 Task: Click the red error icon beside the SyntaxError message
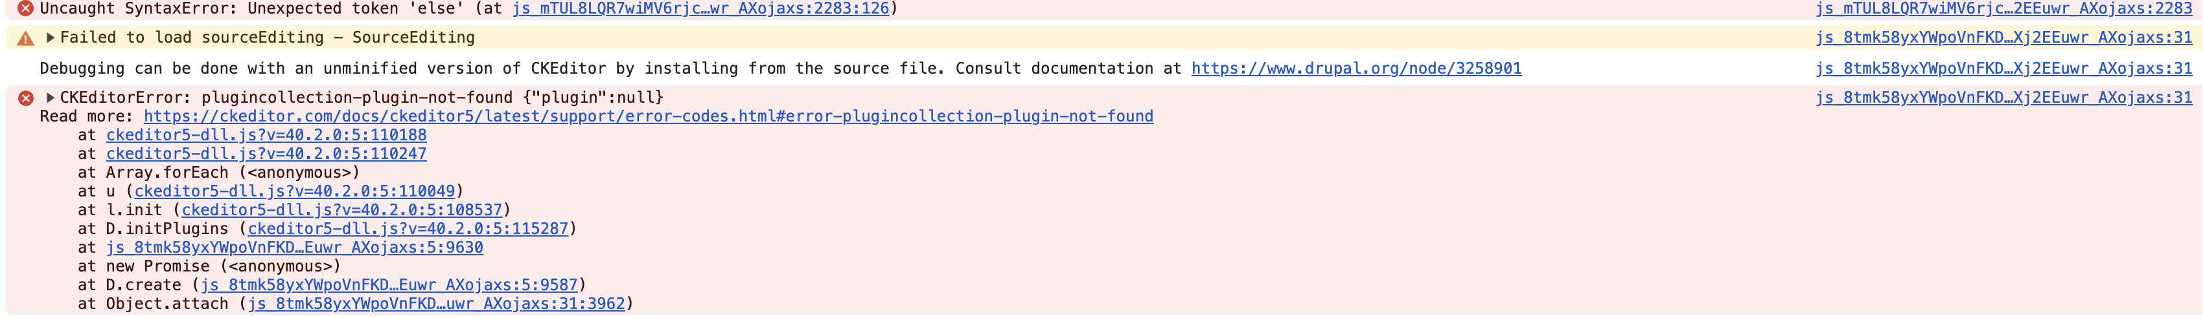click(26, 8)
